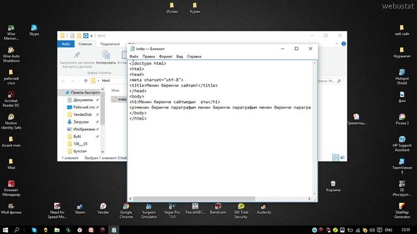Switch to Главная tab in Explorer

pos(85,44)
